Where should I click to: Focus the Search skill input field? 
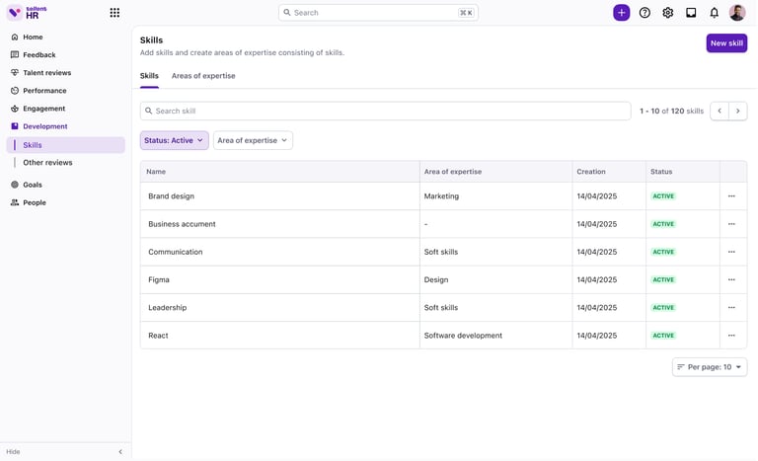click(x=385, y=111)
